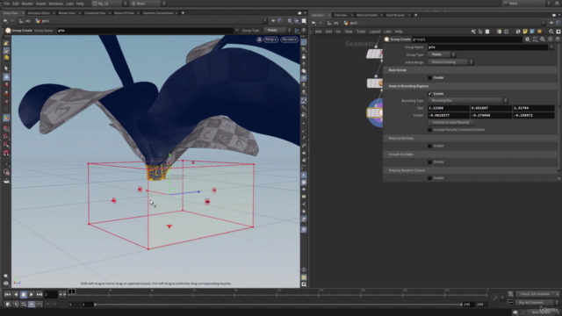Open the Windows menu
Screen dimensions: 562x316
(55, 4)
